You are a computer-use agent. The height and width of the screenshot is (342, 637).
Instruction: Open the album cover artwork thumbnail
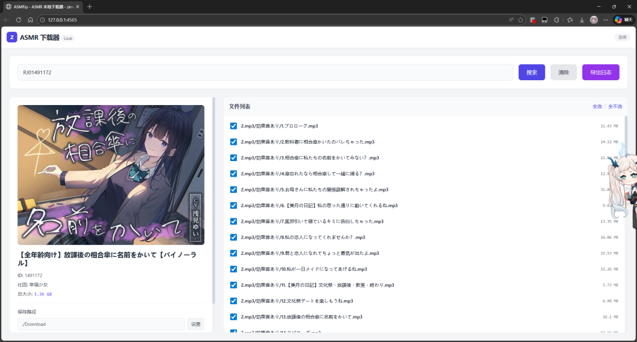[x=111, y=175]
